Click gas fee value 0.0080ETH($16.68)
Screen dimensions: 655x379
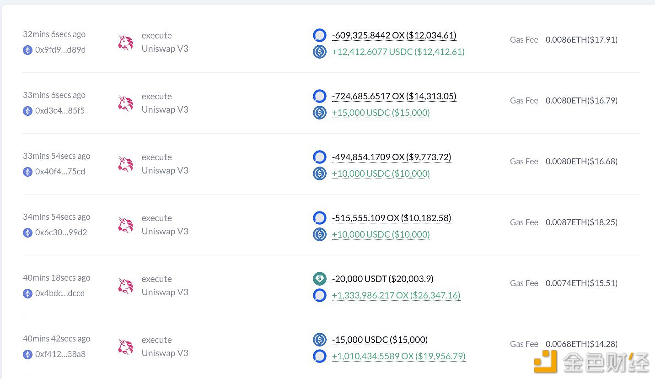582,162
